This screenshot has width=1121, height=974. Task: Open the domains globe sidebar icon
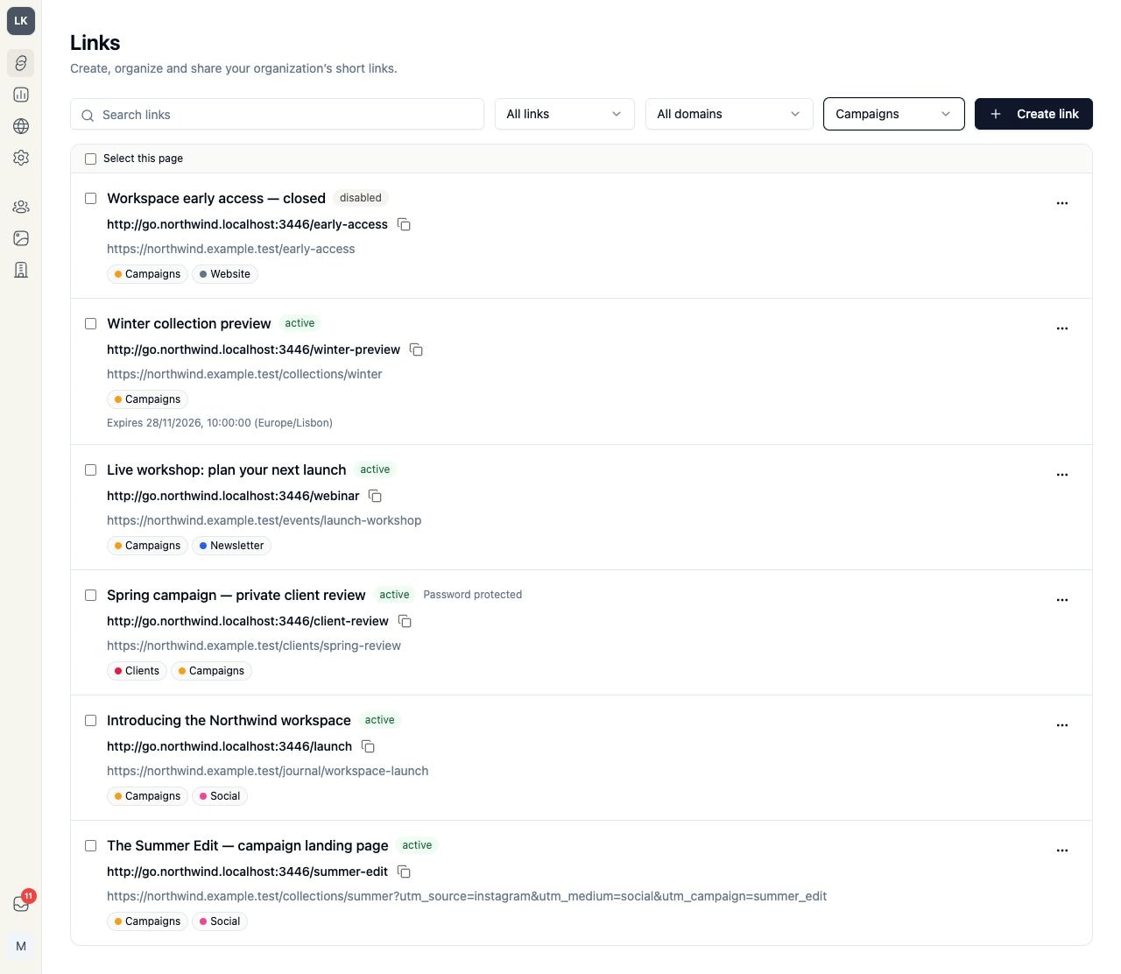click(x=21, y=126)
